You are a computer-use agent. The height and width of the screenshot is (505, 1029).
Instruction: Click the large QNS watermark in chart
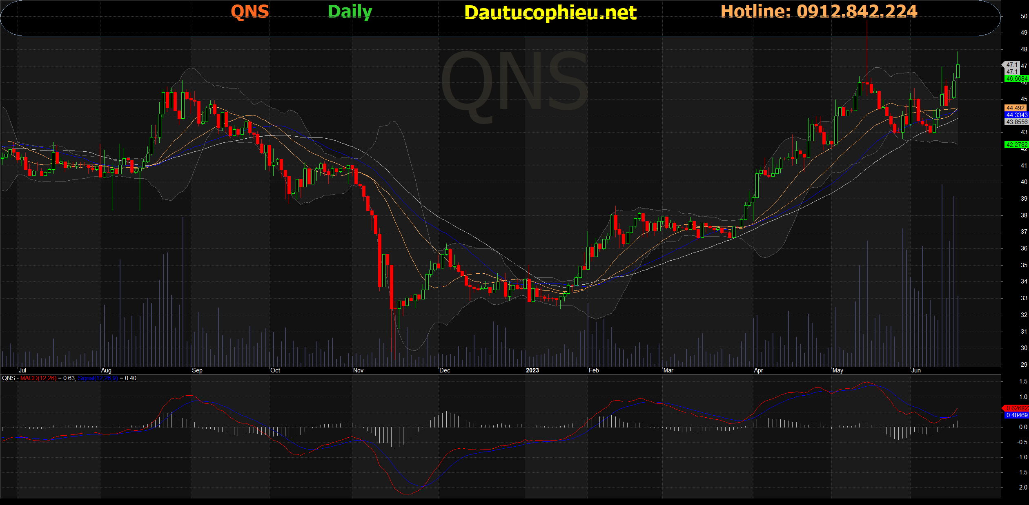pos(514,84)
